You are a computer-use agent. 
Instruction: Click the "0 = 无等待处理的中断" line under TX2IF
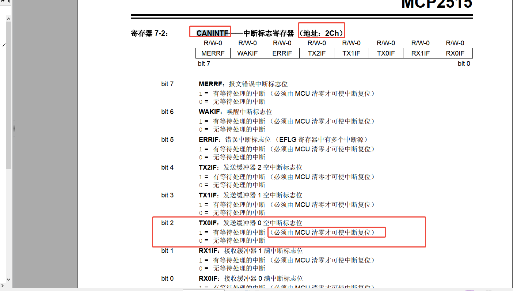pos(232,185)
